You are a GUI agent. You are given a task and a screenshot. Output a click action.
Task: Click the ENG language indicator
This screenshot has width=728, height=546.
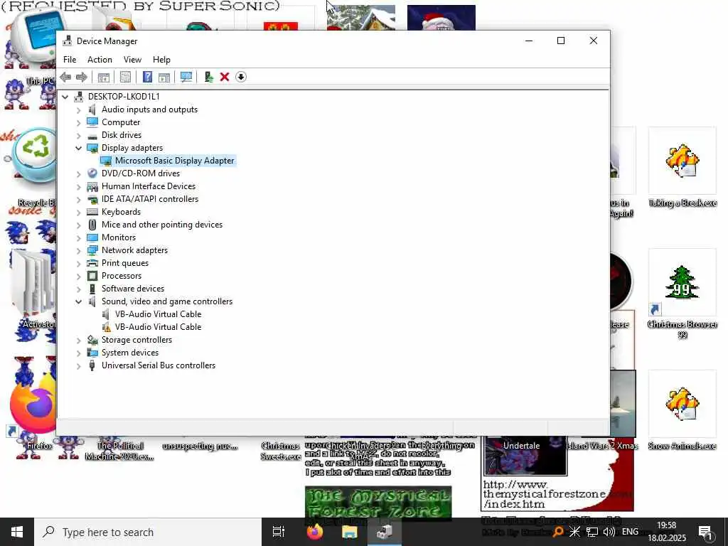coord(630,532)
